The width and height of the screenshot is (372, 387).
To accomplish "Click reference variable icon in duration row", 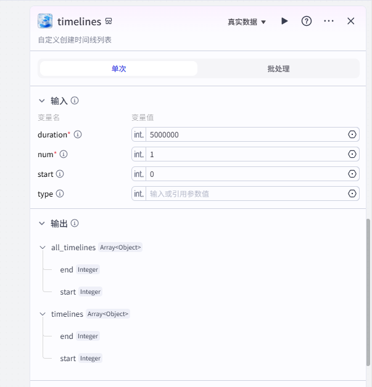I will pos(352,134).
